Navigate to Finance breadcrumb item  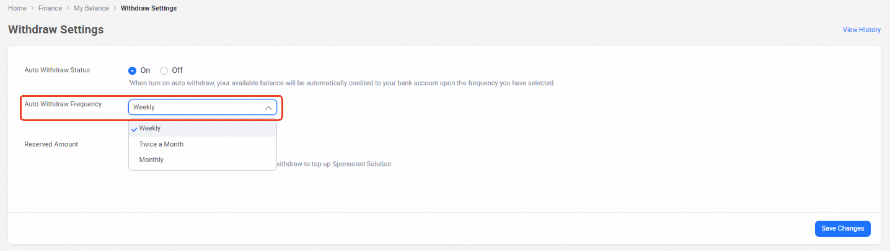[51, 8]
